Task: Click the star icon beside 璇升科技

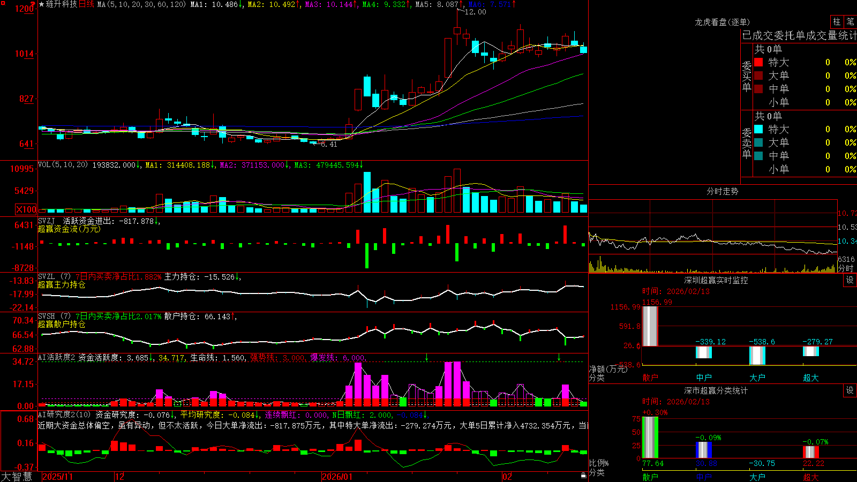Action: 42,4
